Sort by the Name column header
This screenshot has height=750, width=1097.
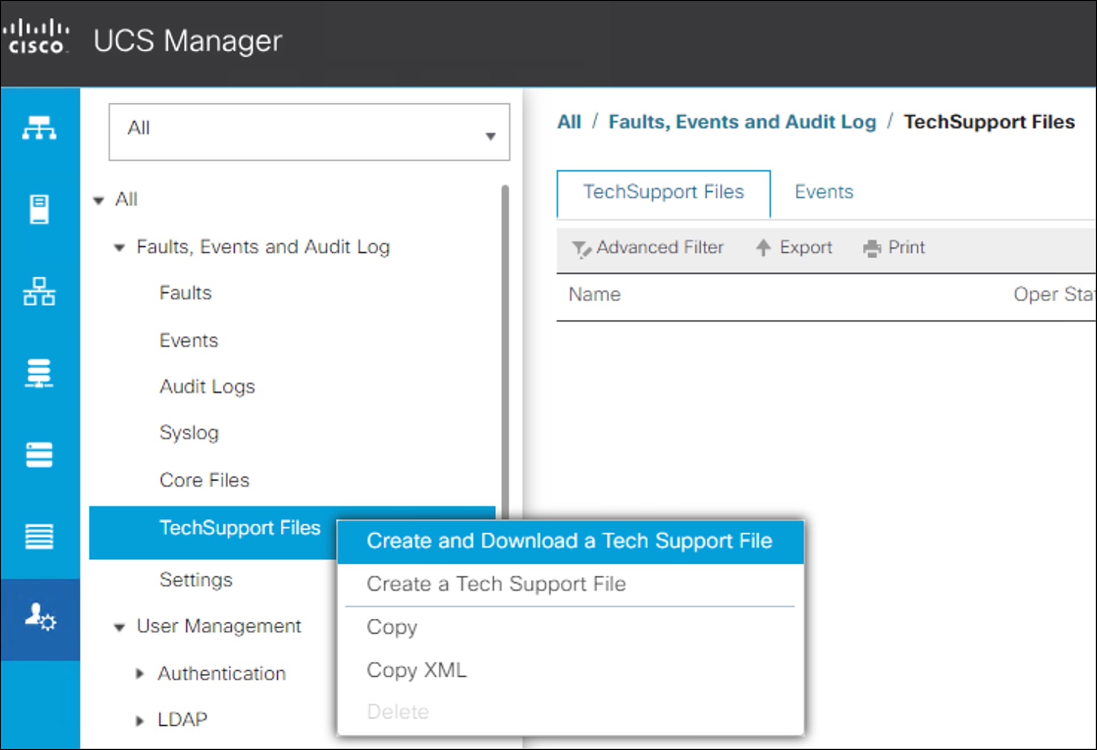(594, 295)
